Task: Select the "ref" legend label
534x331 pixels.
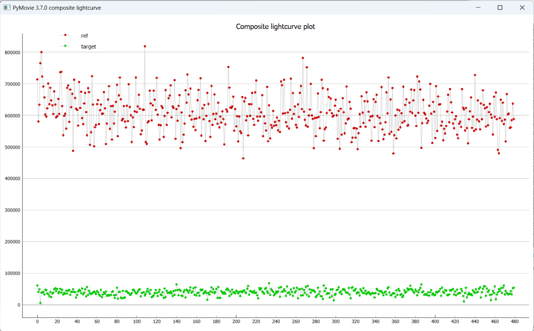Action: (x=84, y=36)
